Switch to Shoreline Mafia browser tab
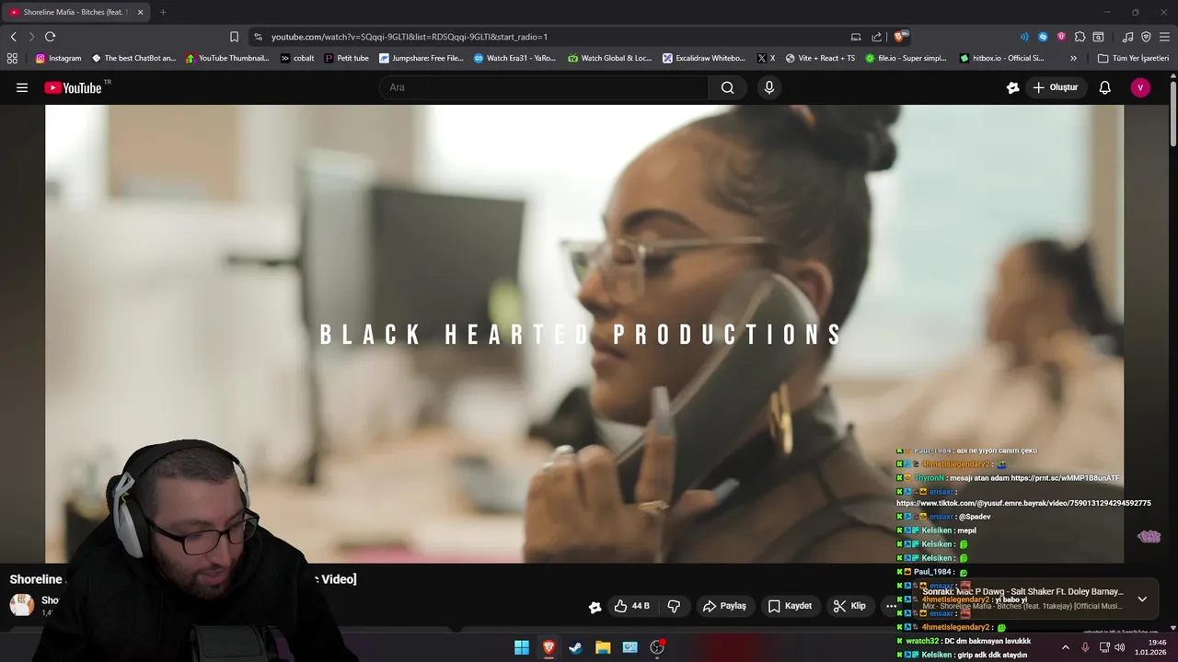 74,12
